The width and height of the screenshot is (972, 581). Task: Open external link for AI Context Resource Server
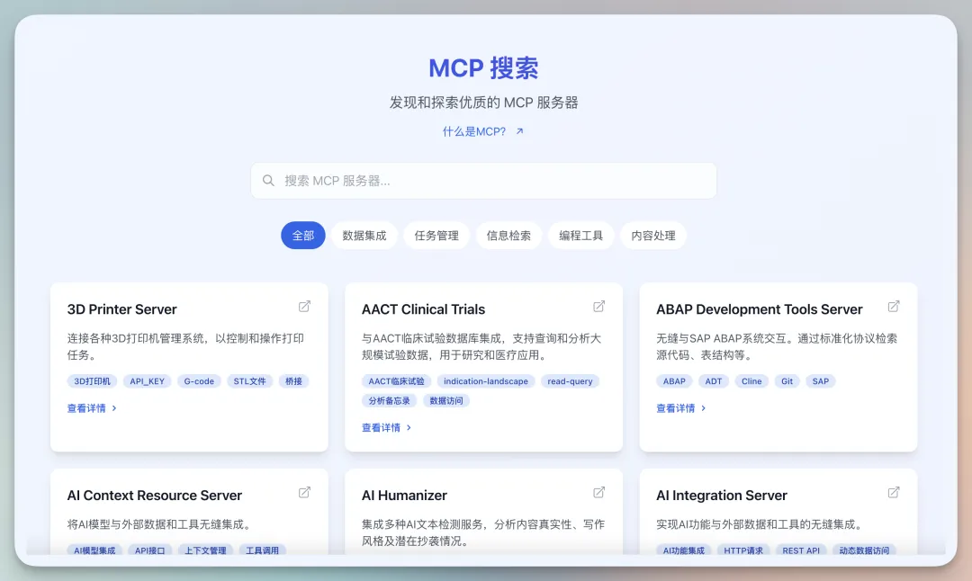click(x=304, y=493)
